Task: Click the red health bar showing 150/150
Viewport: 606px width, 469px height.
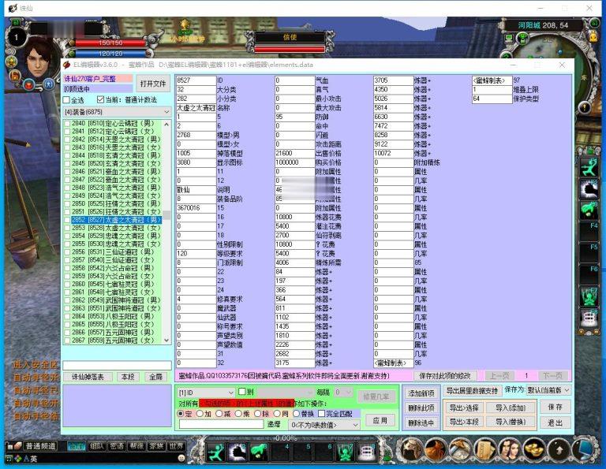Action: 110,43
